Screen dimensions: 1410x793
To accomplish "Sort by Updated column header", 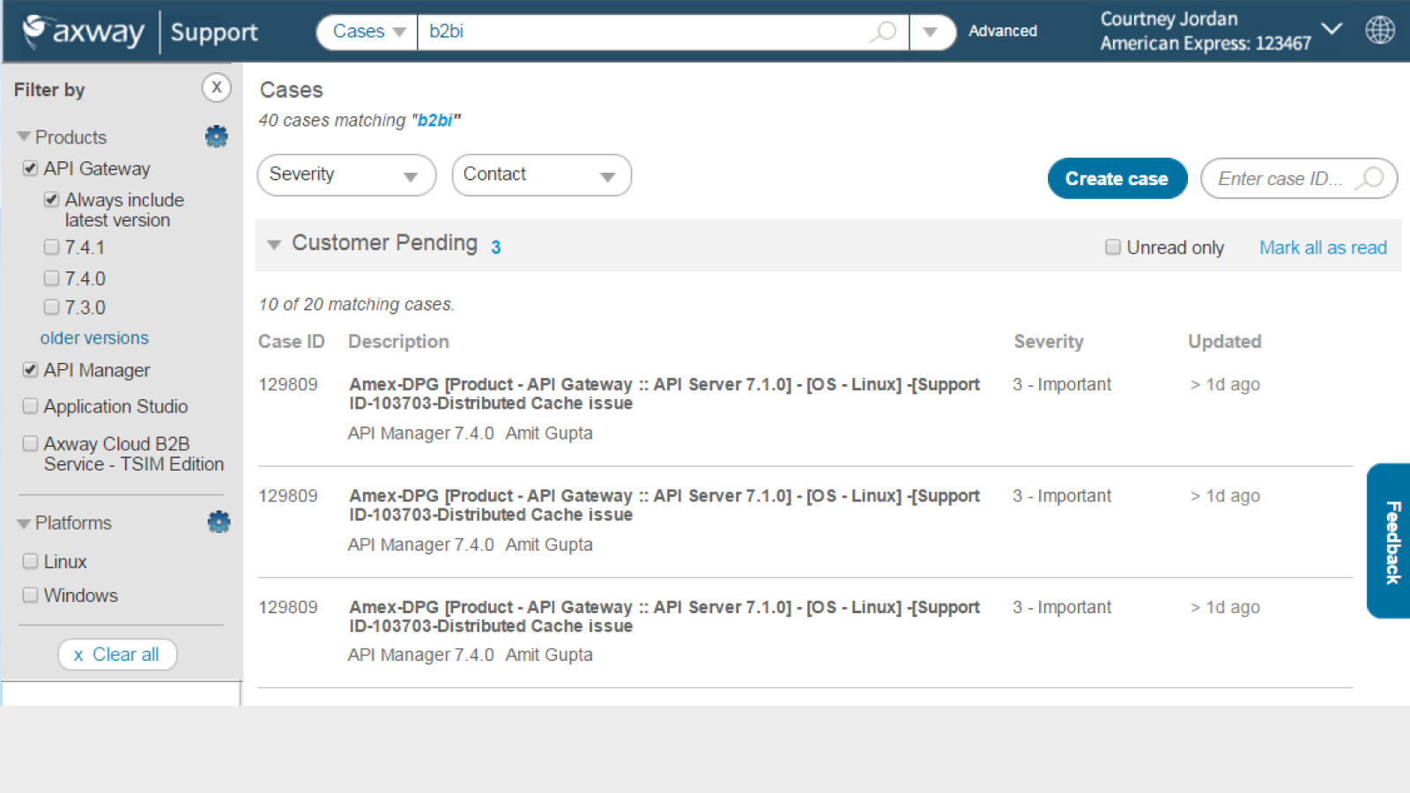I will [1225, 342].
